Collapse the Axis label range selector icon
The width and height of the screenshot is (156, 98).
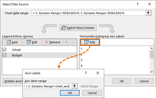(x=75, y=86)
